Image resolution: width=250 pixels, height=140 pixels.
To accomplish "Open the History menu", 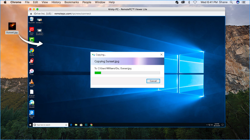I will (x=56, y=2).
